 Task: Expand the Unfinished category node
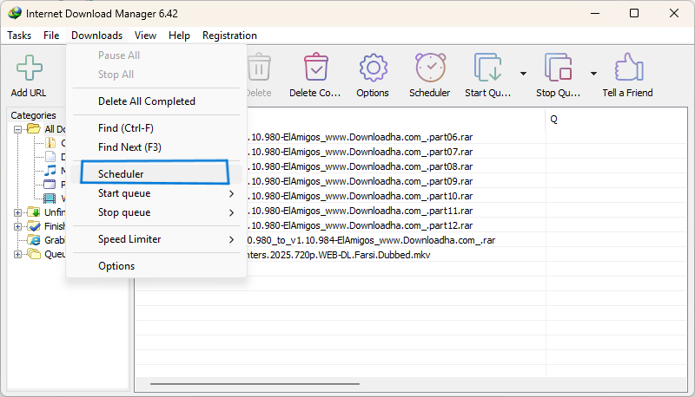click(x=17, y=212)
